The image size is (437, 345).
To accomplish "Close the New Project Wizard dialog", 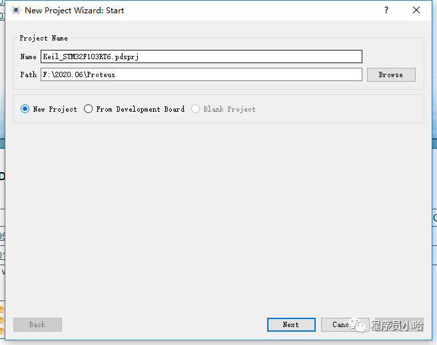I will (416, 11).
